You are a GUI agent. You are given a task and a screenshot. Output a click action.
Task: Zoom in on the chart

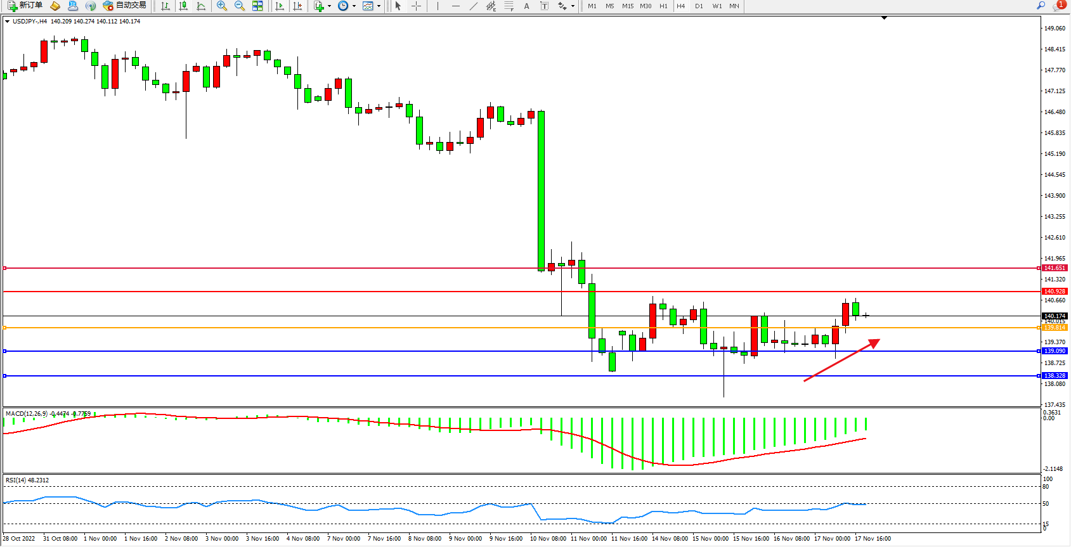click(x=222, y=6)
